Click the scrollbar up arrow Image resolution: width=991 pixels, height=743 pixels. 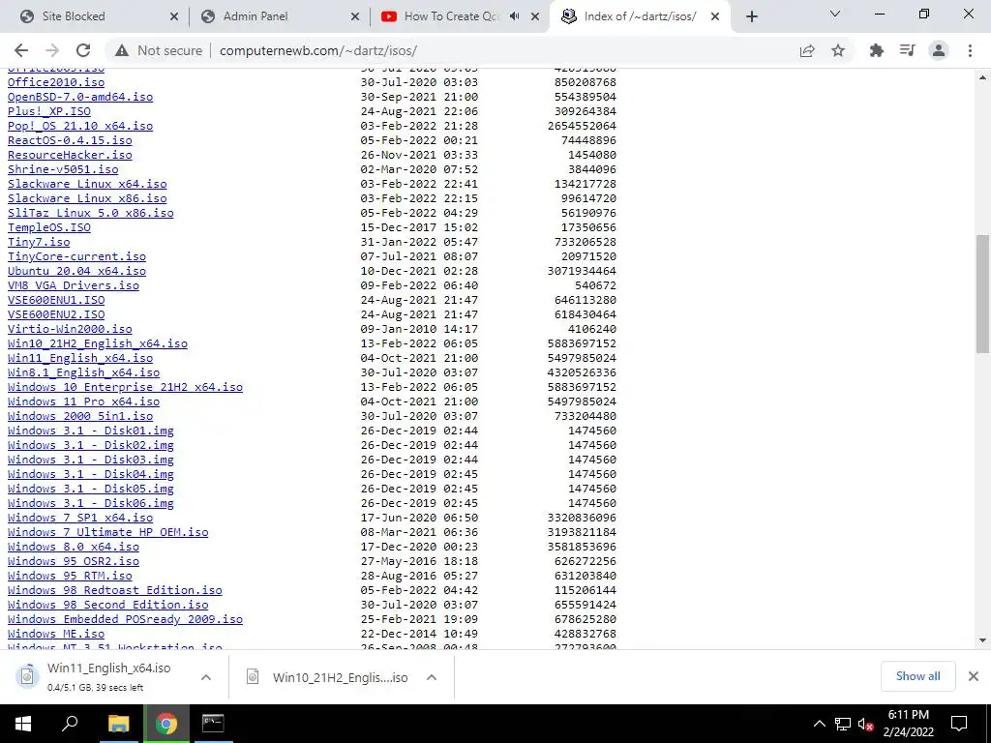[982, 77]
